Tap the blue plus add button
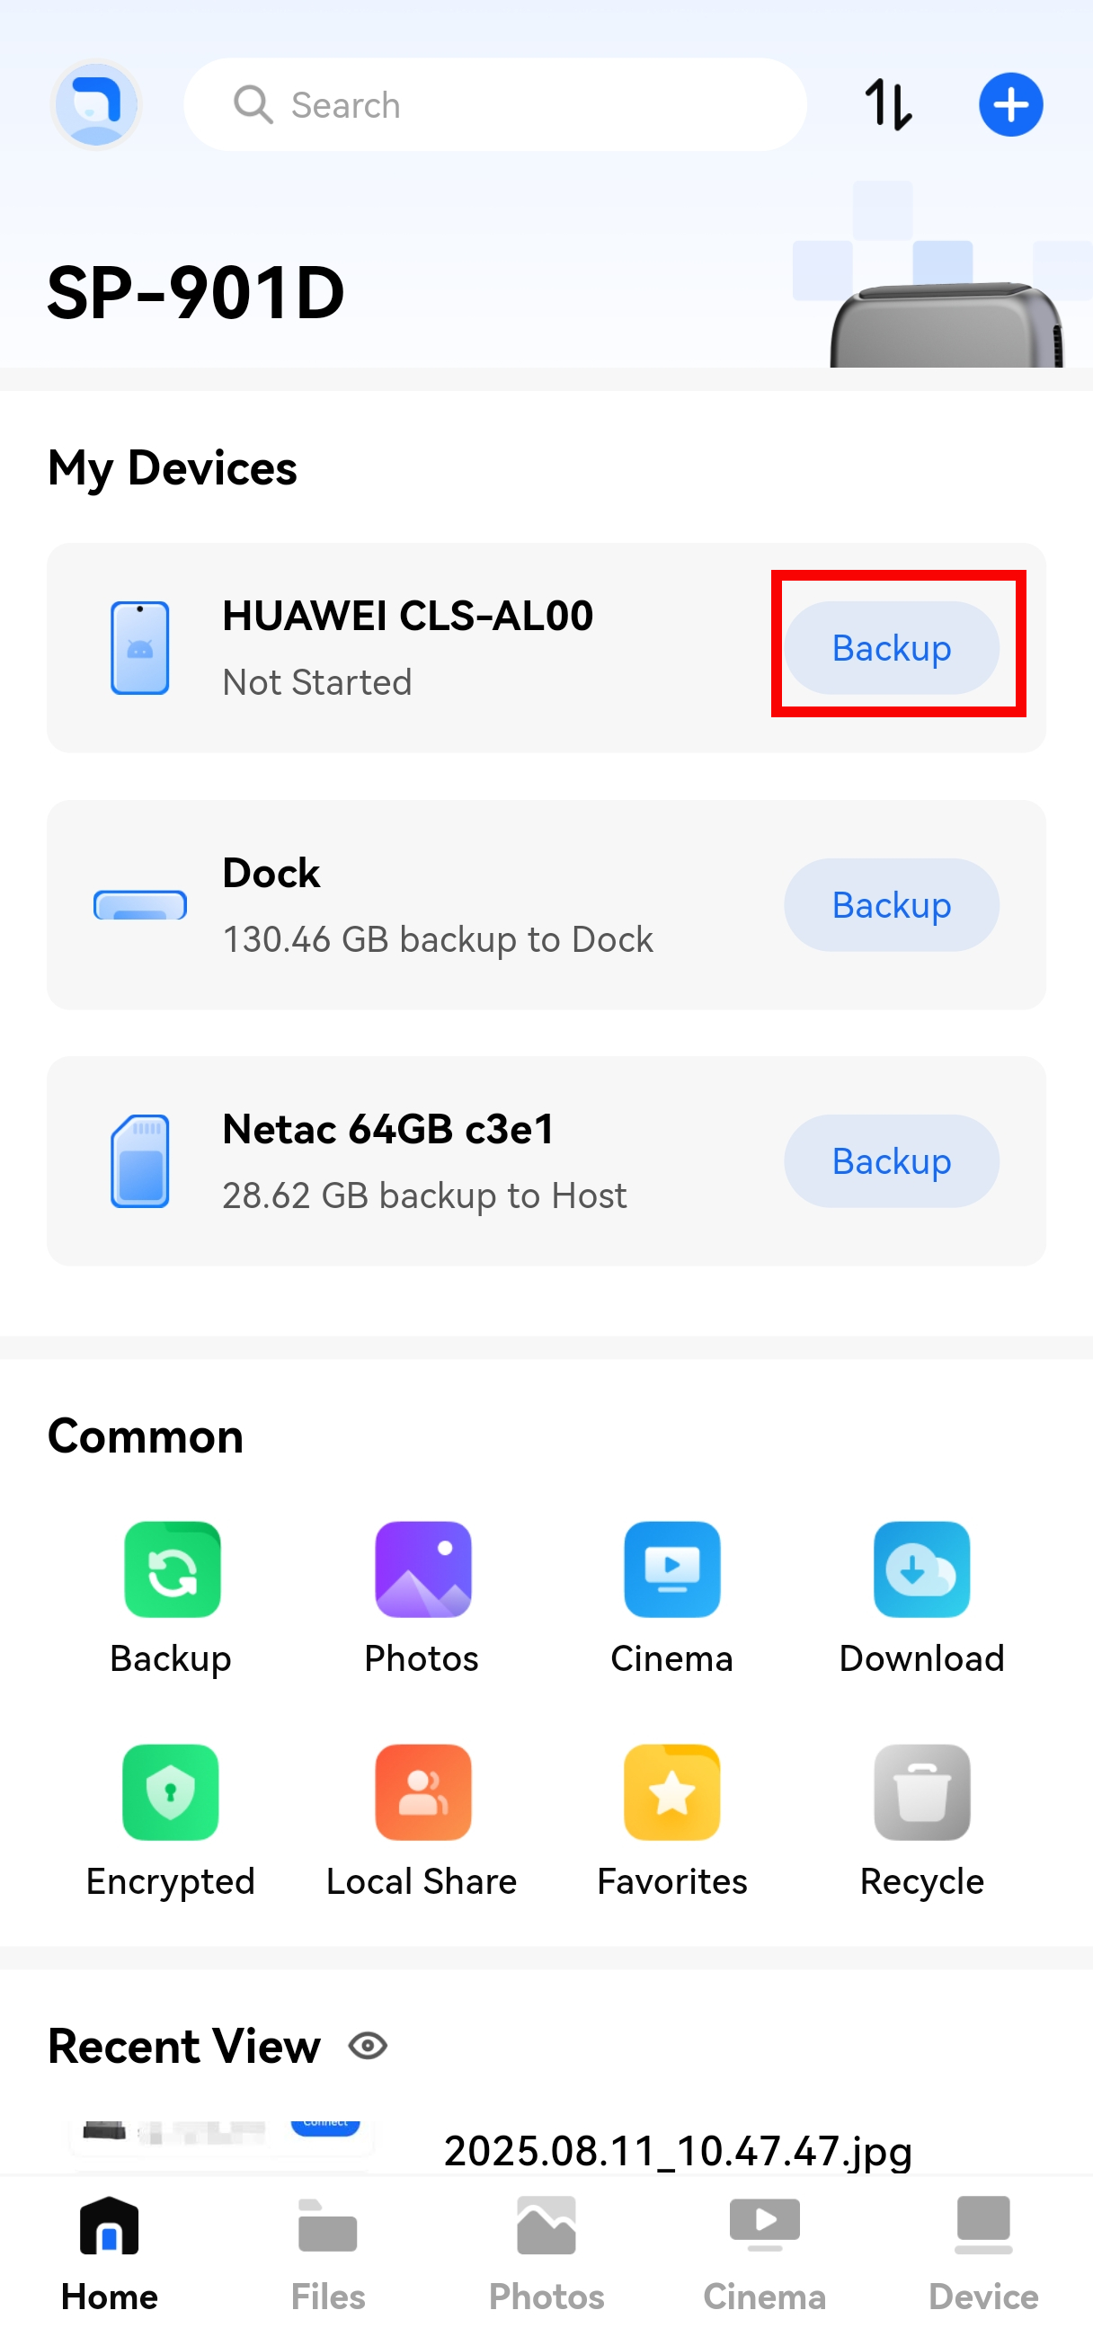Screen dimensions: 1093x2337 point(1010,105)
